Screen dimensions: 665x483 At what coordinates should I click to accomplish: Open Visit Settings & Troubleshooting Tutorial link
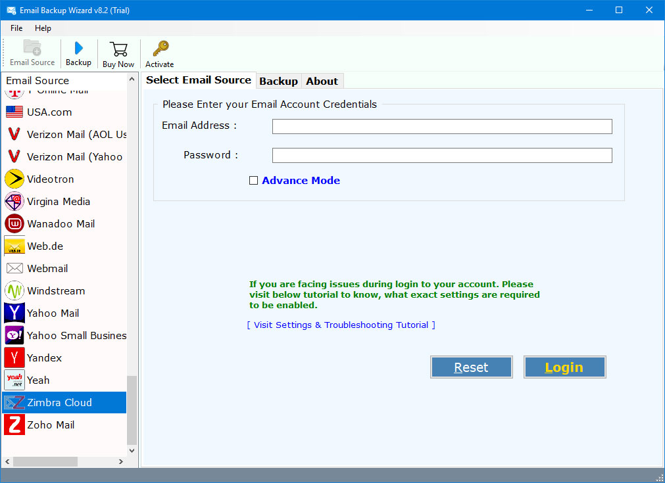(x=341, y=325)
